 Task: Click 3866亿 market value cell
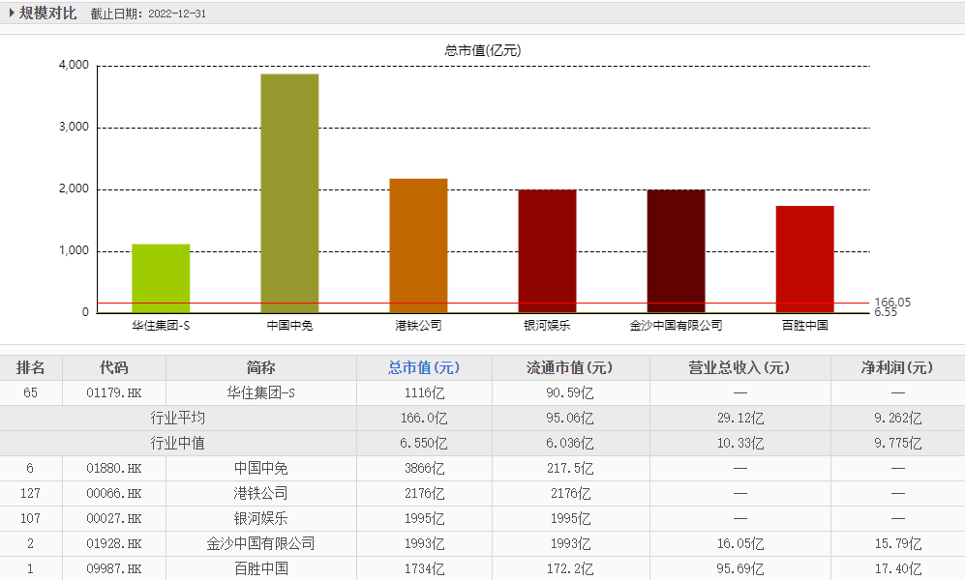tap(424, 468)
